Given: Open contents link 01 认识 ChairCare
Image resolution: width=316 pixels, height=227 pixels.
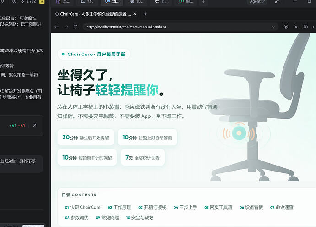Looking at the screenshot, I should point(82,207).
